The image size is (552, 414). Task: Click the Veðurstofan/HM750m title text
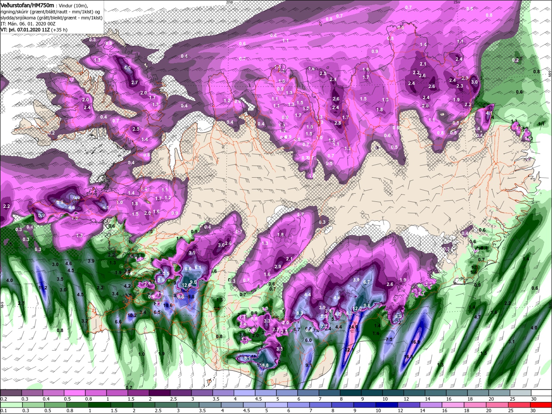[27, 5]
